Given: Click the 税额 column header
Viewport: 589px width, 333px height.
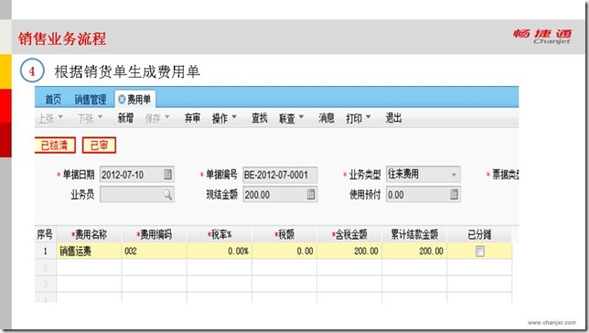Looking at the screenshot, I should tap(284, 234).
